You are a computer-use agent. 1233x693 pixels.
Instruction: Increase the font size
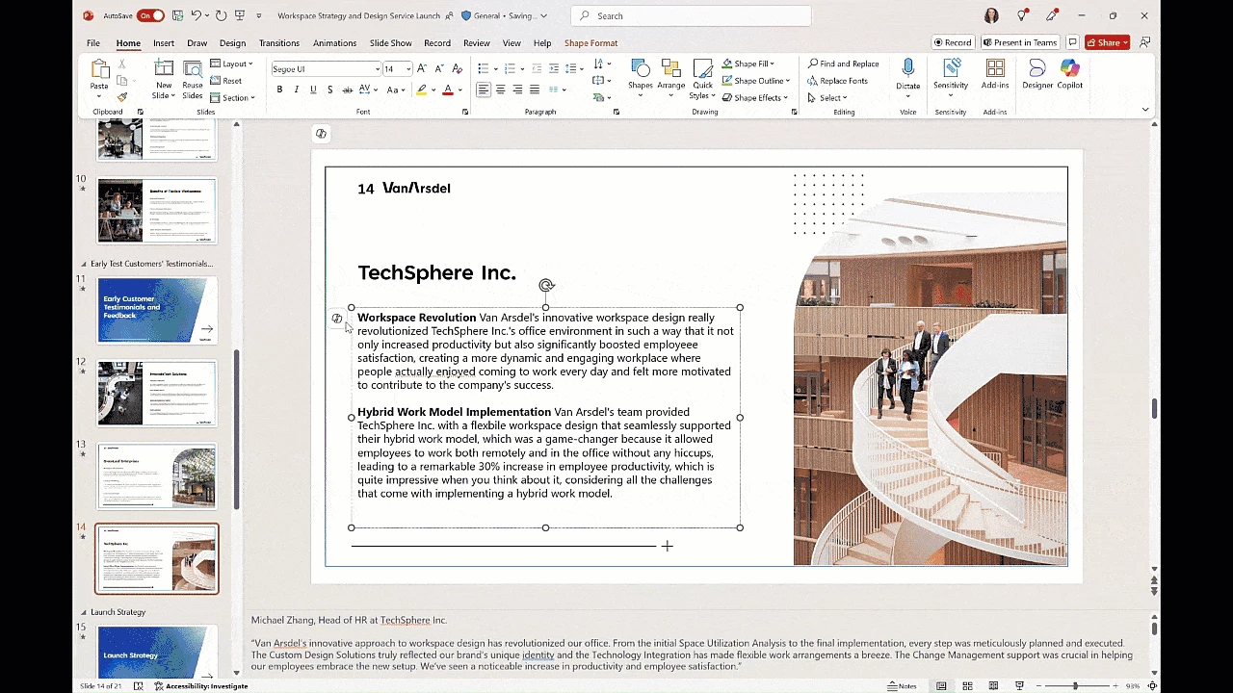point(423,68)
